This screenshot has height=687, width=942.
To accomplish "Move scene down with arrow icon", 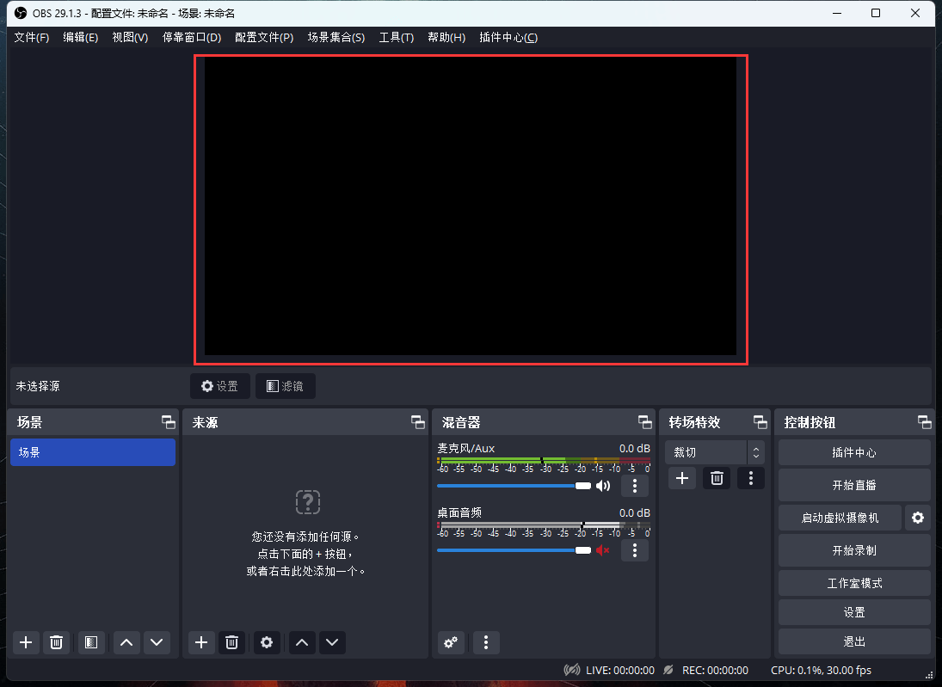I will [x=157, y=642].
